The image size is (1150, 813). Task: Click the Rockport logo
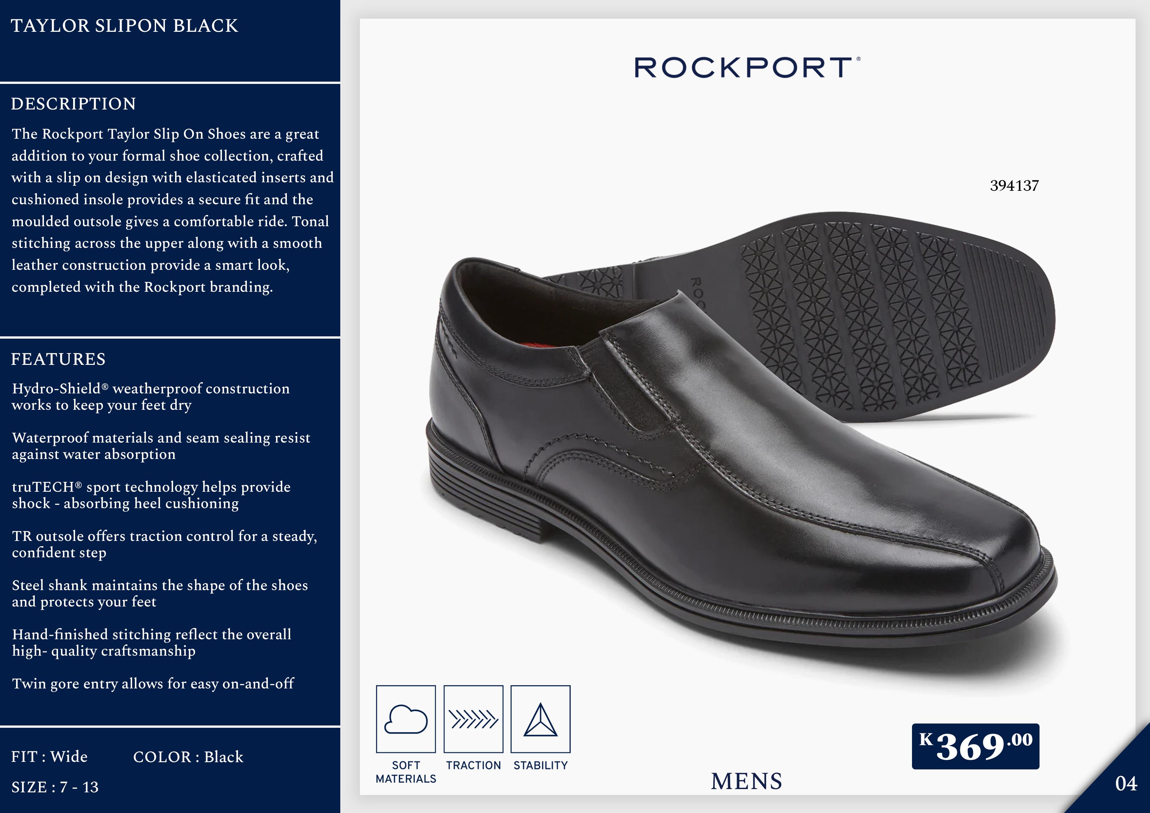pos(747,68)
